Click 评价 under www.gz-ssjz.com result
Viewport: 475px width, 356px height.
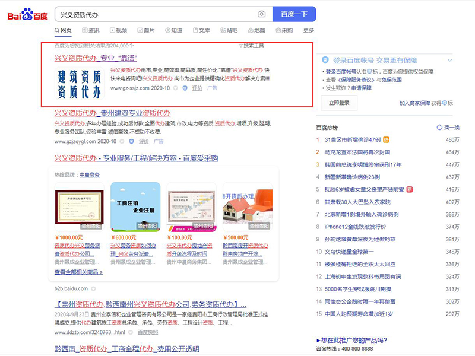pyautogui.click(x=197, y=88)
